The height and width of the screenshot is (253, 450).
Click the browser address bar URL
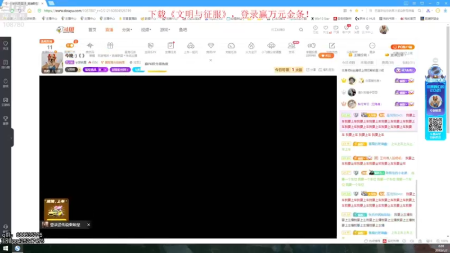tap(88, 11)
